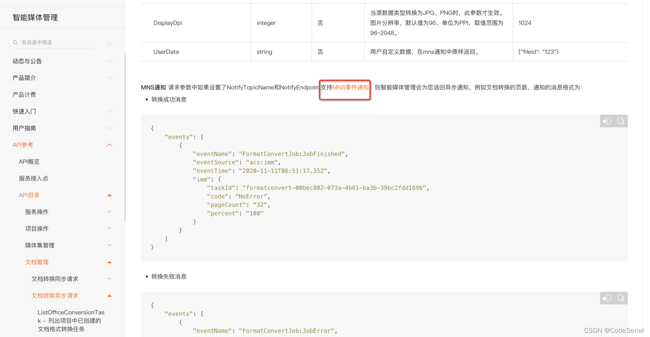Toggle dark theme on failure code block
The height and width of the screenshot is (337, 650).
pos(607,298)
